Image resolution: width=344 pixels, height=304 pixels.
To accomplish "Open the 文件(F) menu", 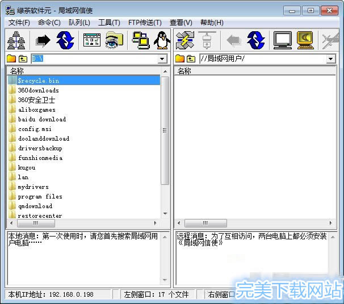I will [x=19, y=23].
